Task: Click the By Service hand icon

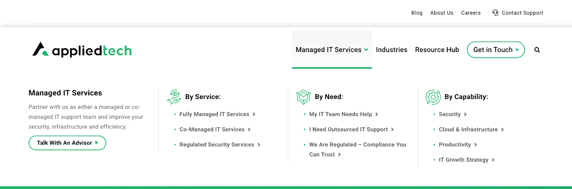Action: point(174,97)
